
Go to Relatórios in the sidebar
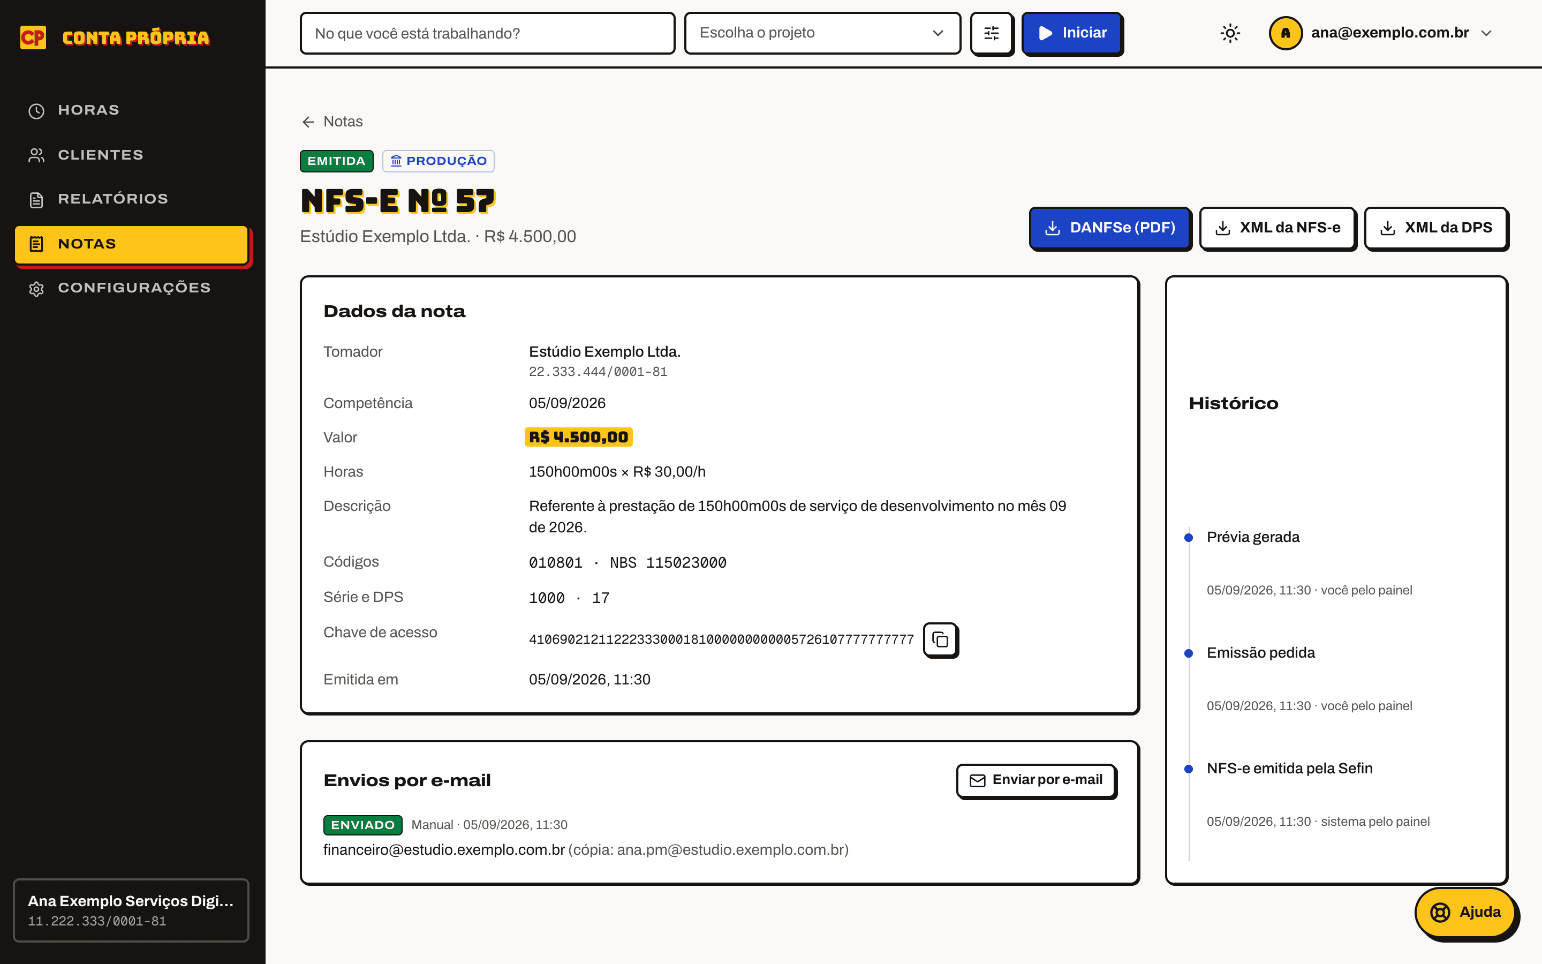point(131,199)
